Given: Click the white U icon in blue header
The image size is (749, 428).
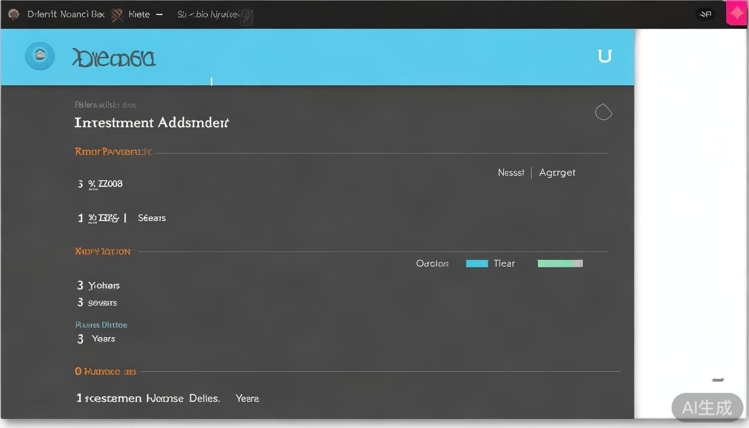Looking at the screenshot, I should [605, 56].
